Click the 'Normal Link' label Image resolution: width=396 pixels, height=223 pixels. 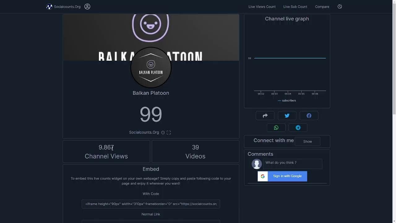pyautogui.click(x=151, y=214)
